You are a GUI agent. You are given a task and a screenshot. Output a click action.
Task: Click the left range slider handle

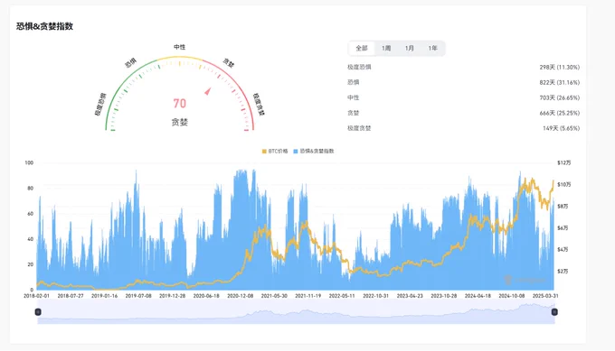38,312
